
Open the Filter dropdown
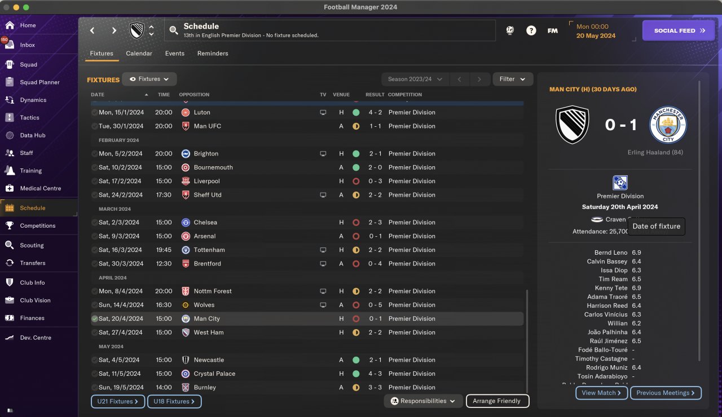click(513, 79)
